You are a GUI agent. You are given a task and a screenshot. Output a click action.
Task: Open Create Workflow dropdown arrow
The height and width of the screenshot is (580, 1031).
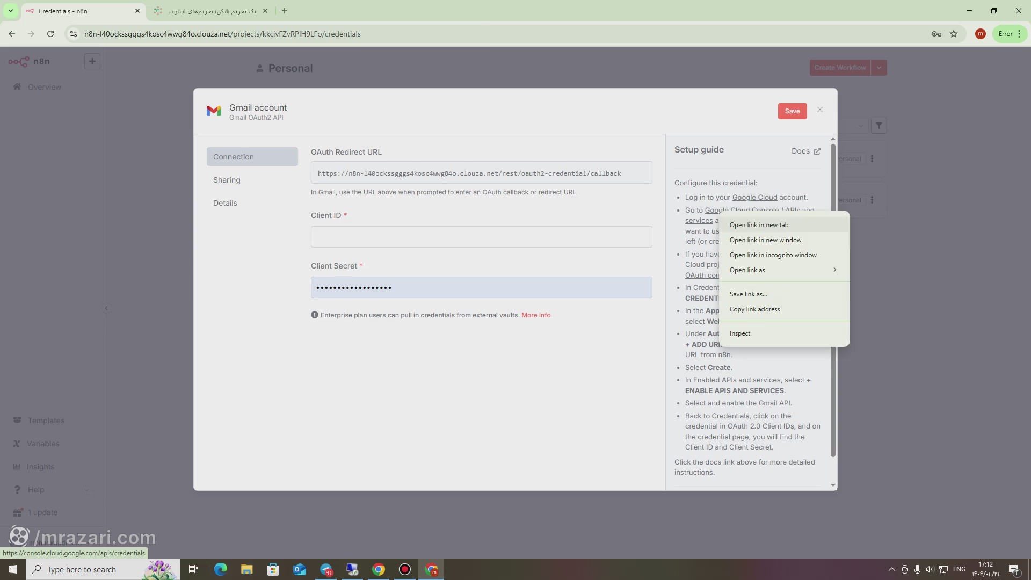coord(878,68)
